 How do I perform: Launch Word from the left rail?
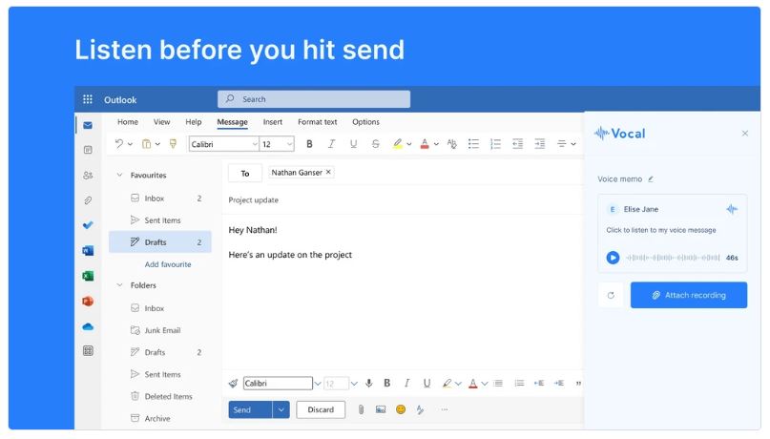click(x=88, y=251)
